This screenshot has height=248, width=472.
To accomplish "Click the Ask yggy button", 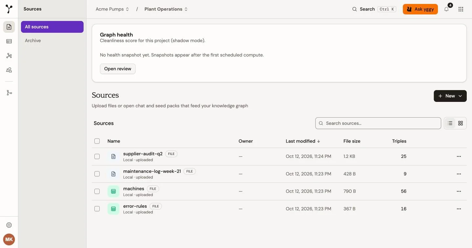I will 420,9.
